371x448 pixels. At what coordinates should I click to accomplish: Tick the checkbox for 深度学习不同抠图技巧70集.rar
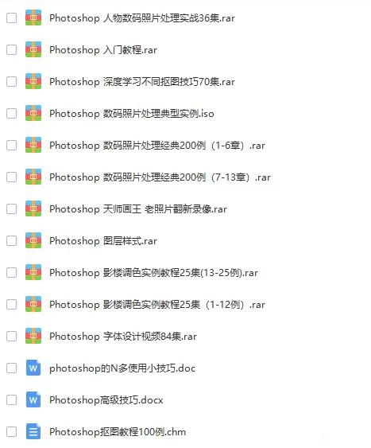click(11, 81)
